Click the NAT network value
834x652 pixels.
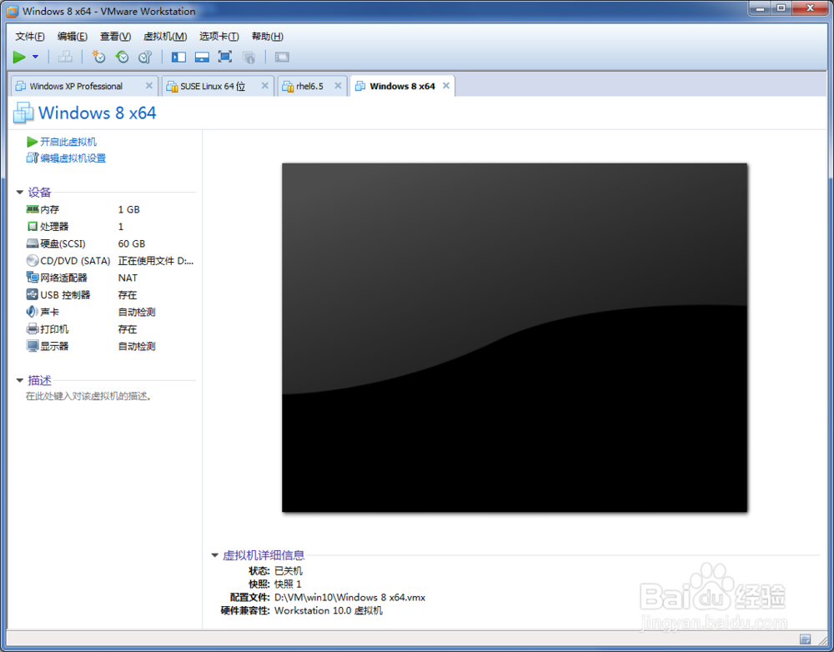[128, 278]
